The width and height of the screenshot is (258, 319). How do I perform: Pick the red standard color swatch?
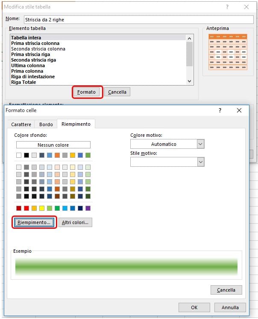click(x=26, y=208)
